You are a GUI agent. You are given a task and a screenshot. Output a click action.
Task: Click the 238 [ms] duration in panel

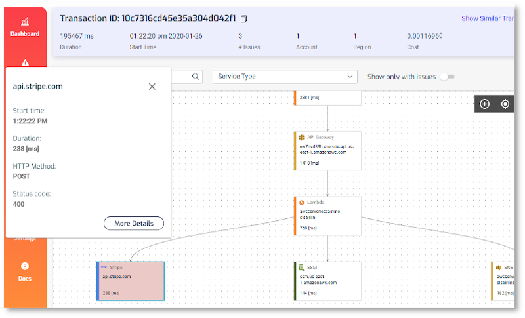tap(26, 149)
